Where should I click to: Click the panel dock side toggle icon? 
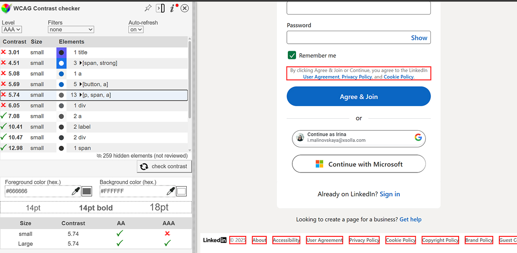point(161,8)
